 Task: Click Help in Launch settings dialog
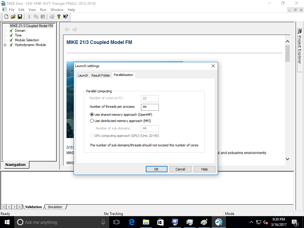click(x=205, y=169)
